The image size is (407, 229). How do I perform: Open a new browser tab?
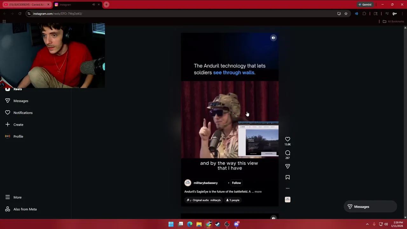coord(106,4)
